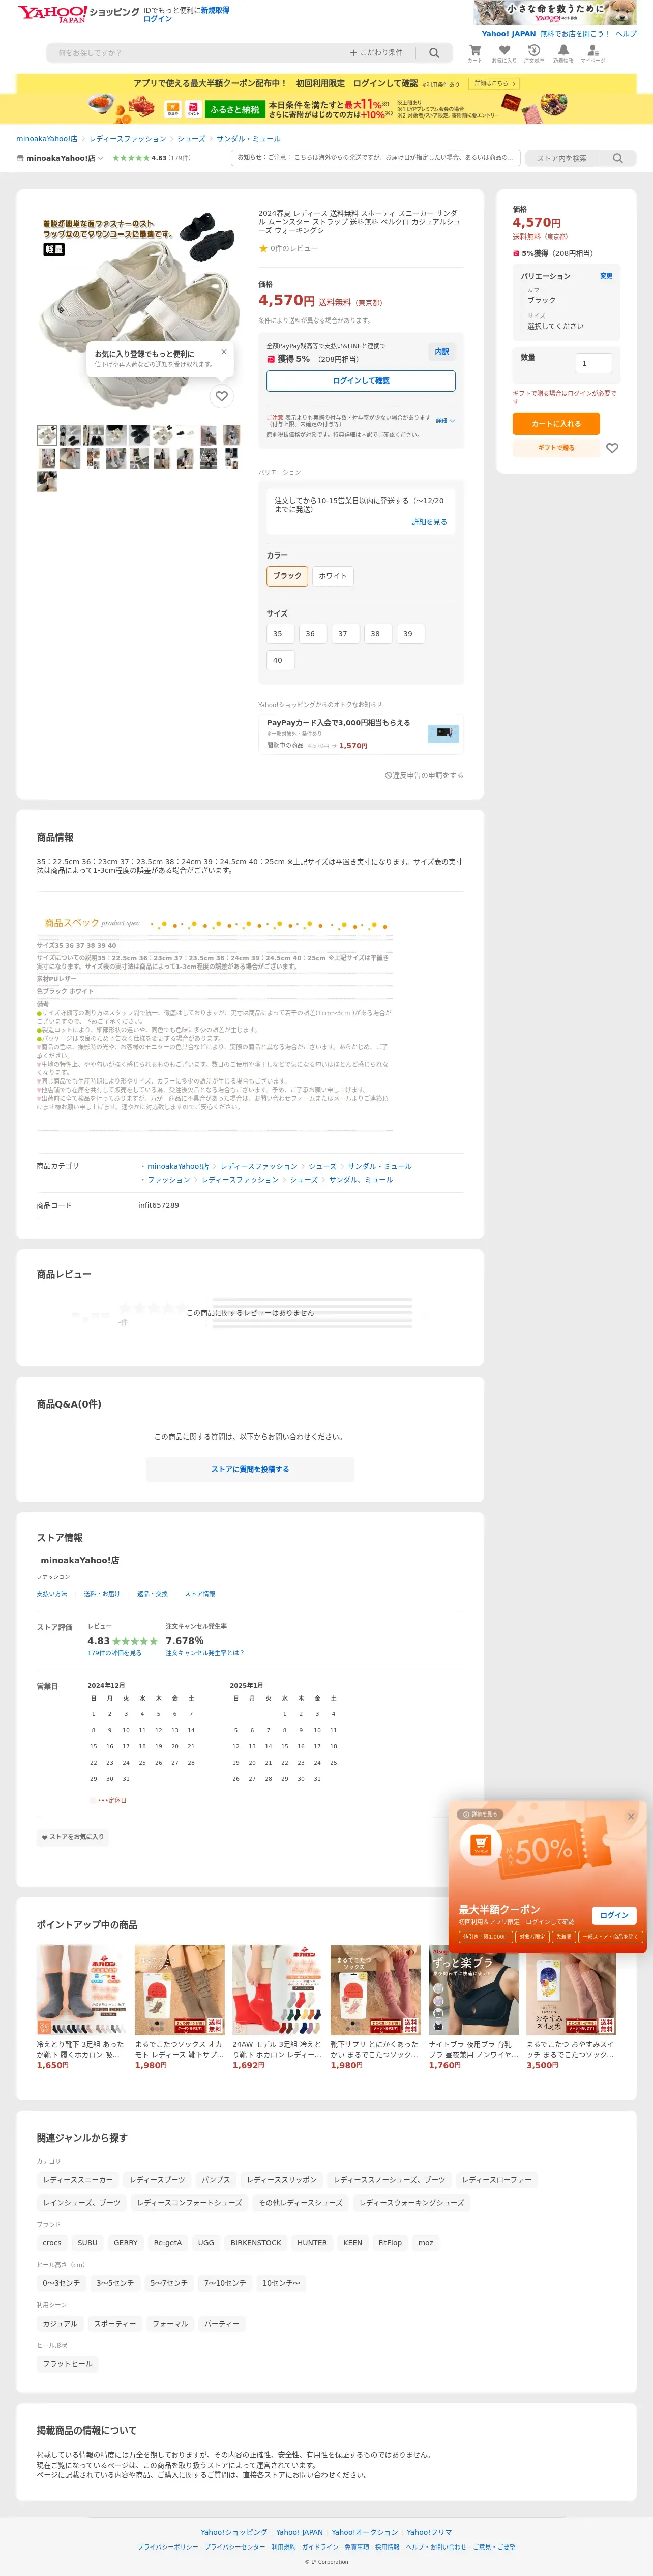653x2576 pixels.
Task: Close the 最大半額クーポン popup
Action: (631, 1816)
